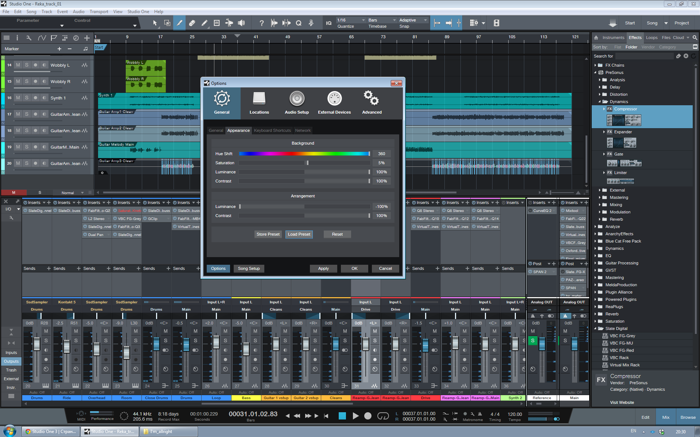700x437 pixels.
Task: Mute the Wobbly L track
Action: 18,65
